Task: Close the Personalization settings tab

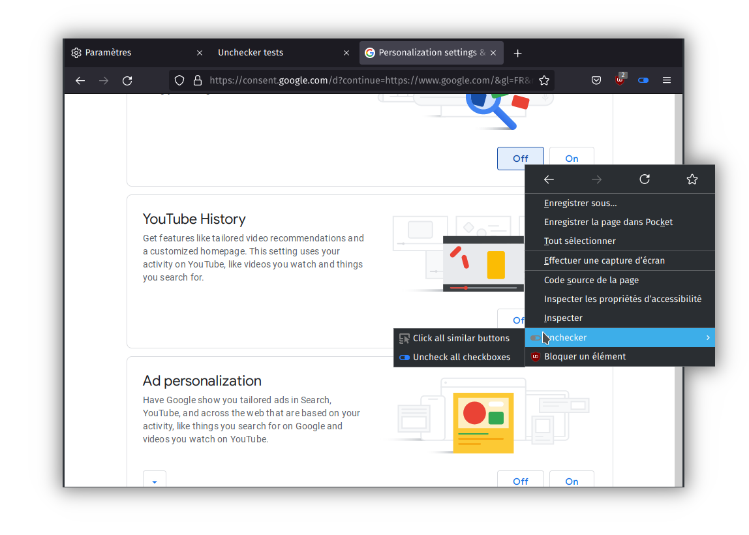Action: [493, 53]
